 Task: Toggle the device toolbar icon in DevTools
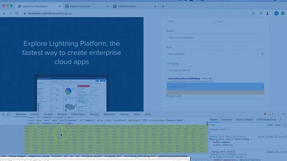tap(8, 114)
